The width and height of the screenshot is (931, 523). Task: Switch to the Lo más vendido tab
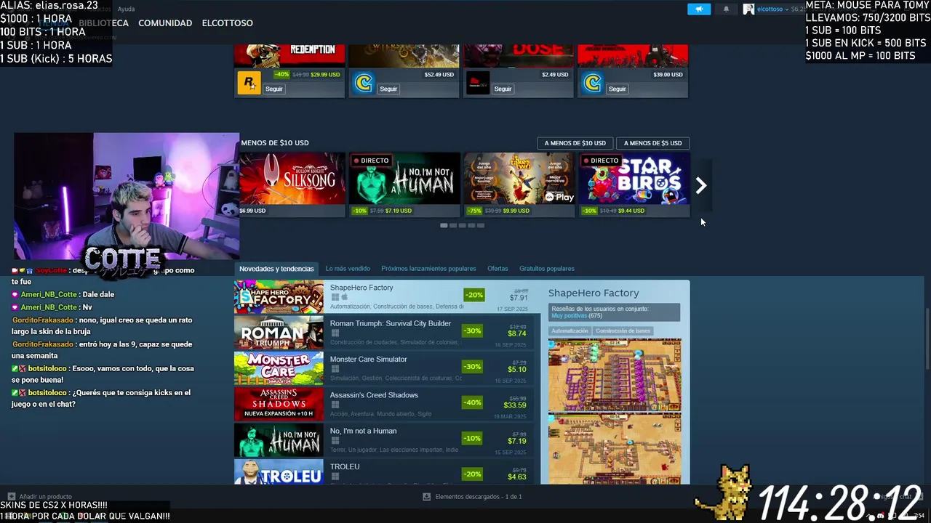(348, 269)
